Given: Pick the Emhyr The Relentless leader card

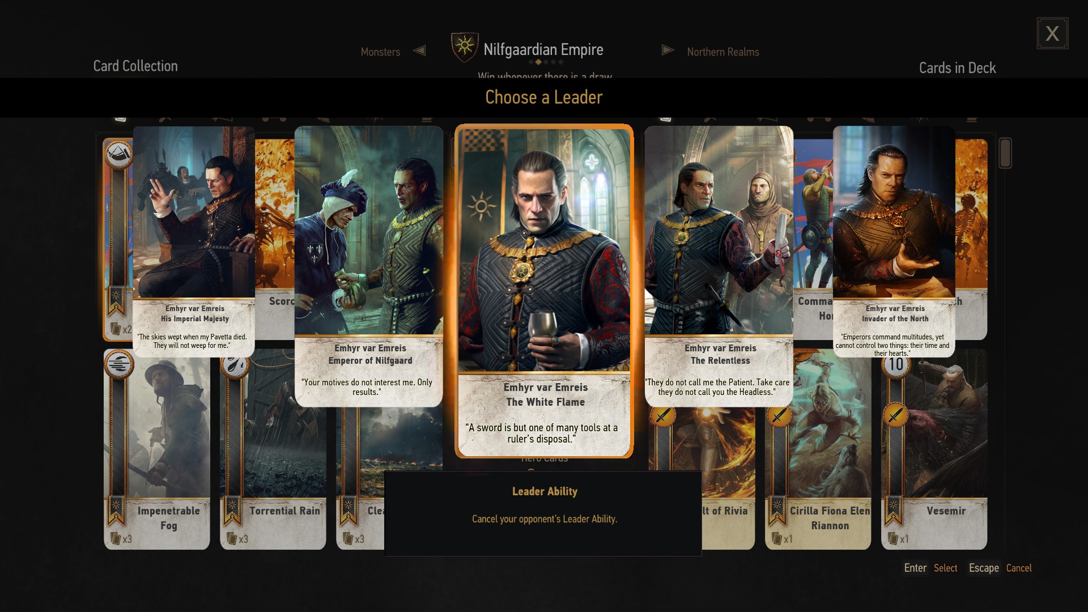Looking at the screenshot, I should (719, 266).
